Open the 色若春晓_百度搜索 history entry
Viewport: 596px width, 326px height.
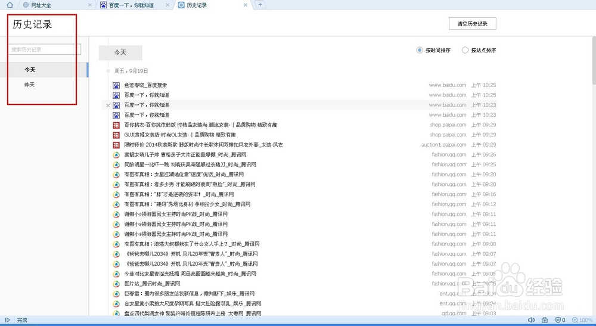click(x=145, y=85)
